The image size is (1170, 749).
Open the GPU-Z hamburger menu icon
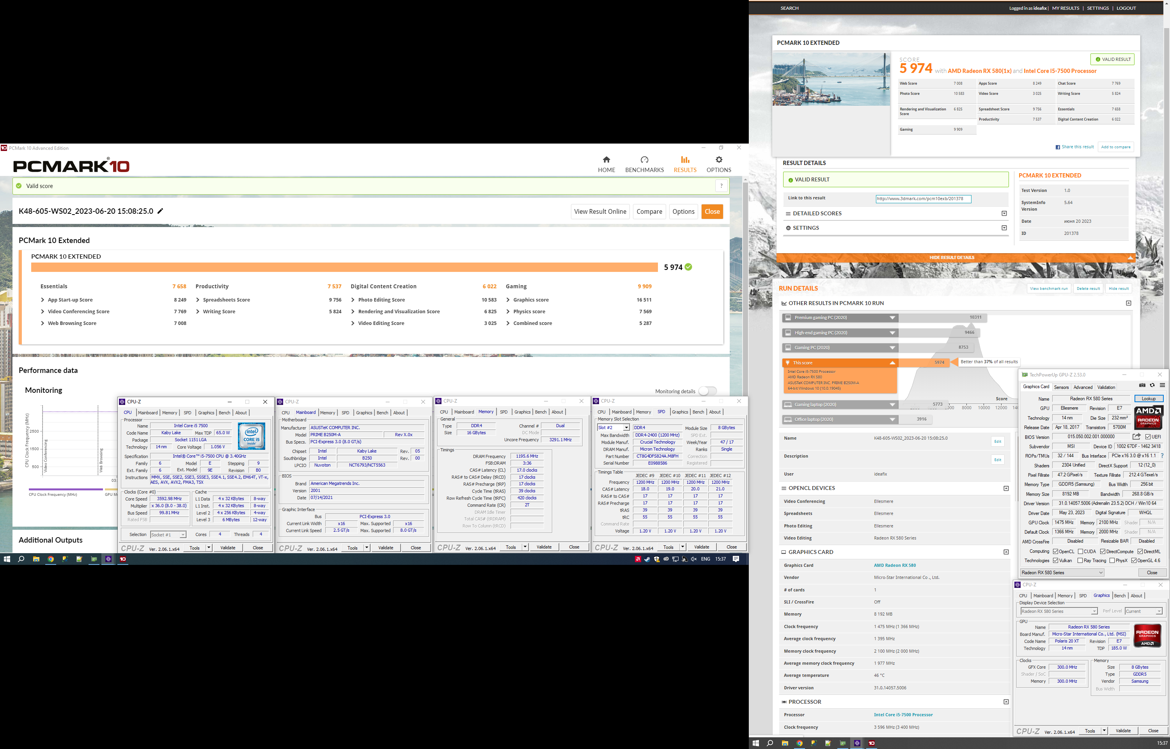click(x=1162, y=385)
